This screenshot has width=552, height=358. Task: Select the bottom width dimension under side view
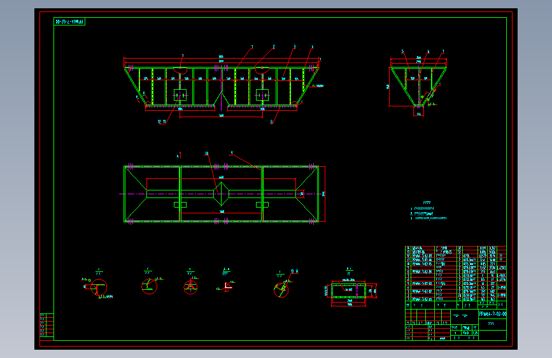[418, 114]
